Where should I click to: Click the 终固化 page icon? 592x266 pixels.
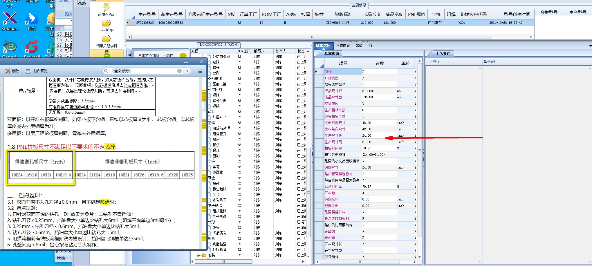[x=210, y=172]
